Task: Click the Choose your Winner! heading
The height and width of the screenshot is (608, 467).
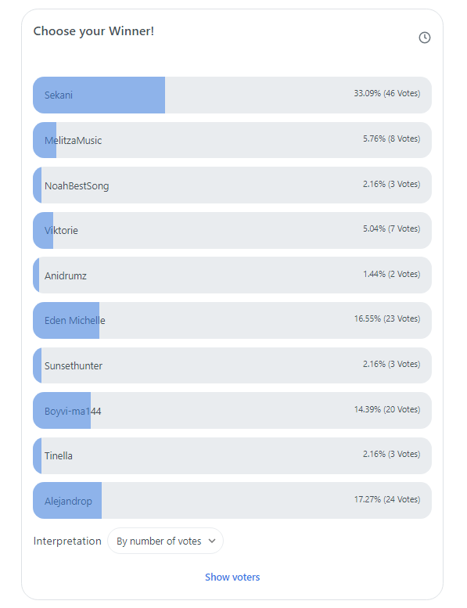Action: [x=94, y=31]
